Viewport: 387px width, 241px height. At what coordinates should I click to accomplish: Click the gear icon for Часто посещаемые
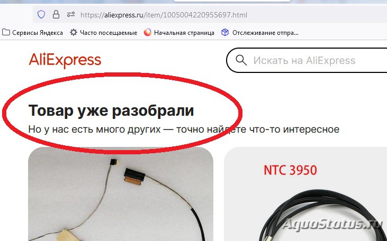(73, 33)
